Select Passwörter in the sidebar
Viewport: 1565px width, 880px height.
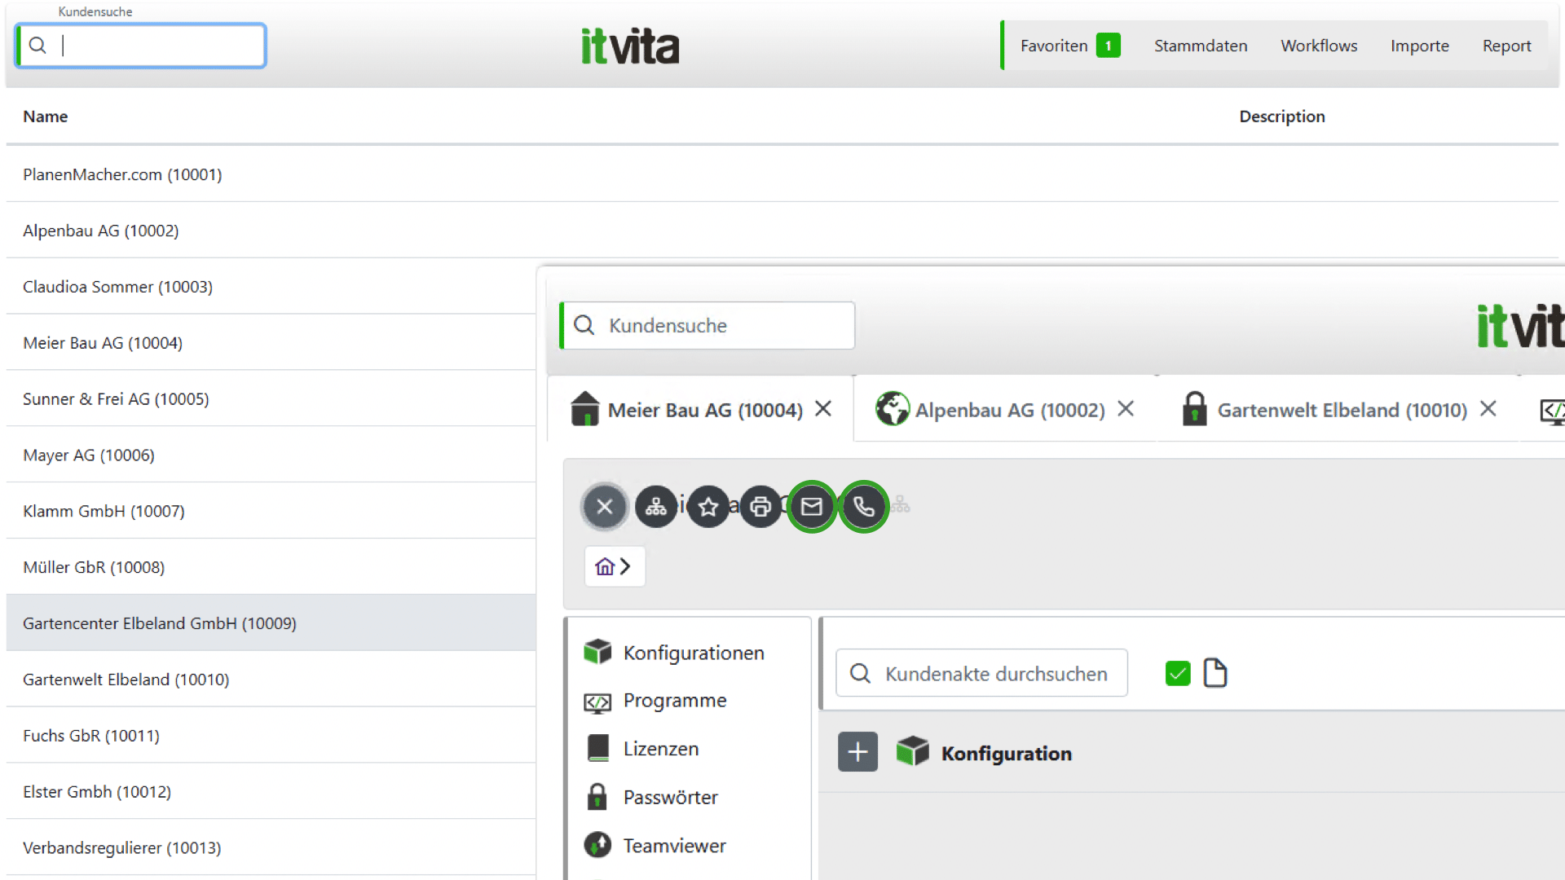[x=670, y=797]
